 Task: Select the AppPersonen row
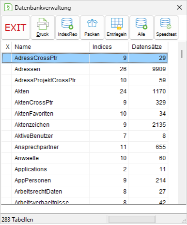click(x=85, y=180)
